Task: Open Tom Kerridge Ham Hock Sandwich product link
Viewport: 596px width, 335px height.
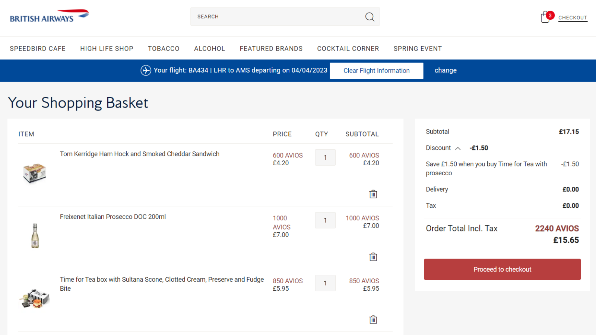Action: coord(140,154)
